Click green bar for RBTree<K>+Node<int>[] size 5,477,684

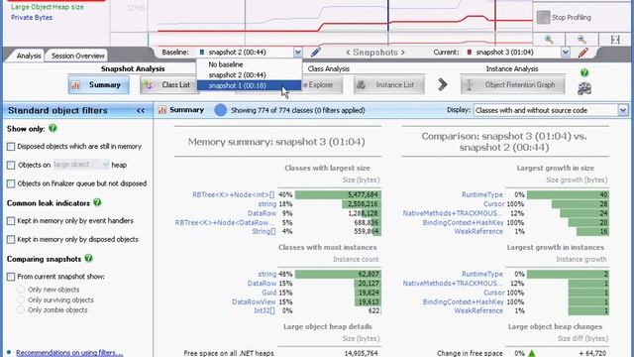(338, 194)
